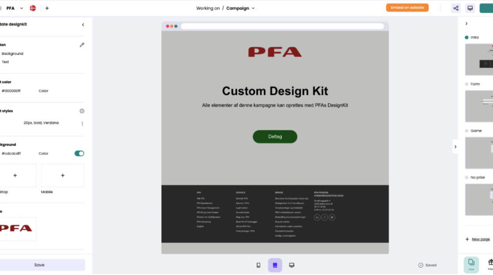Open the share icon in top bar

pyautogui.click(x=456, y=8)
